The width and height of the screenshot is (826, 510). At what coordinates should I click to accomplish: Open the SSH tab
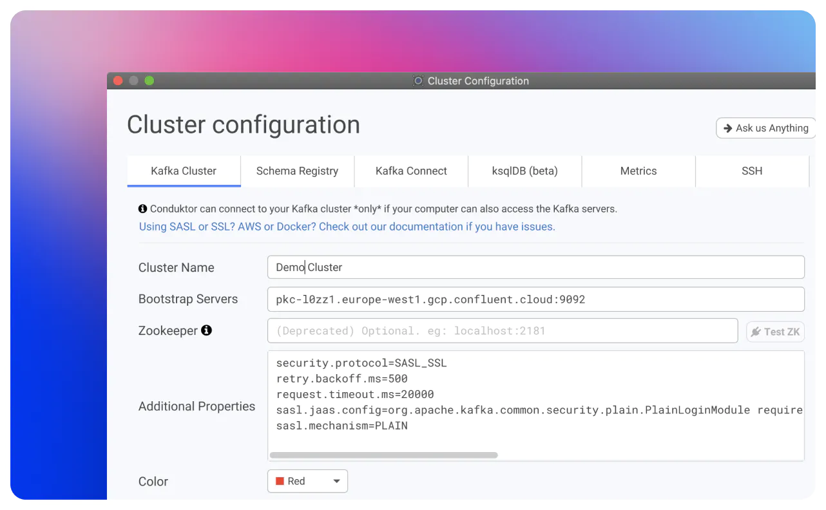pos(752,171)
